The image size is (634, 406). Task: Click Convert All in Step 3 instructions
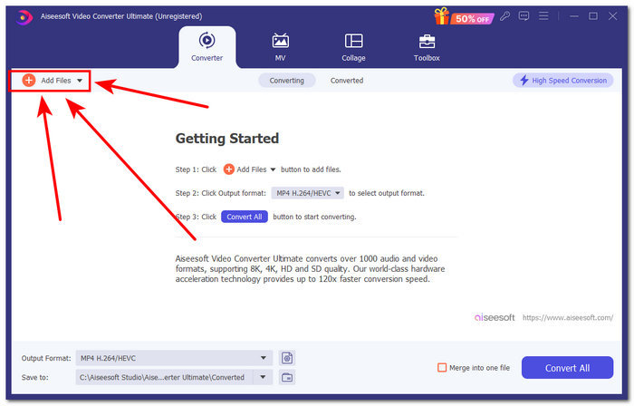[245, 217]
